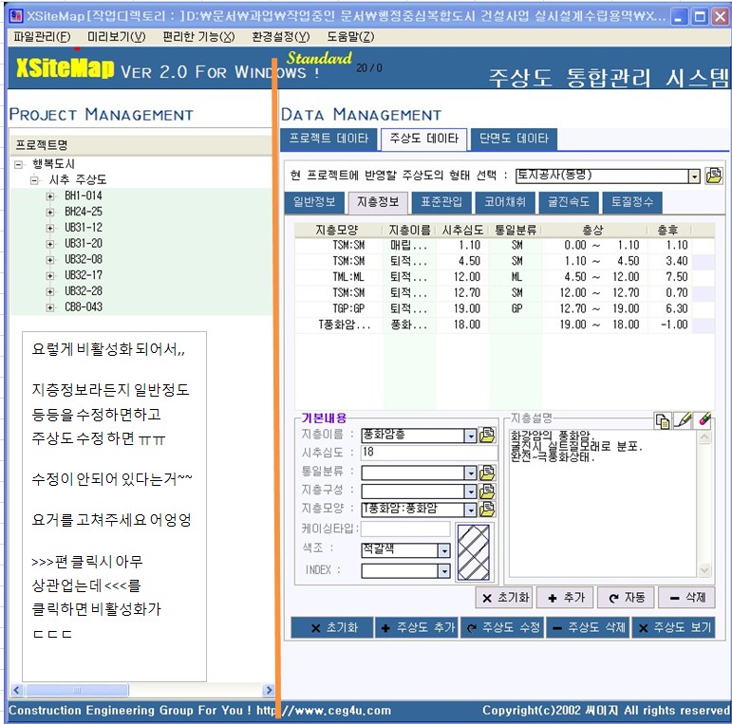The width and height of the screenshot is (732, 724).
Task: Expand the BH24-25 tree node
Action: (50, 213)
